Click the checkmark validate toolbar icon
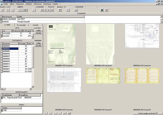The width and height of the screenshot is (163, 115). (34, 10)
